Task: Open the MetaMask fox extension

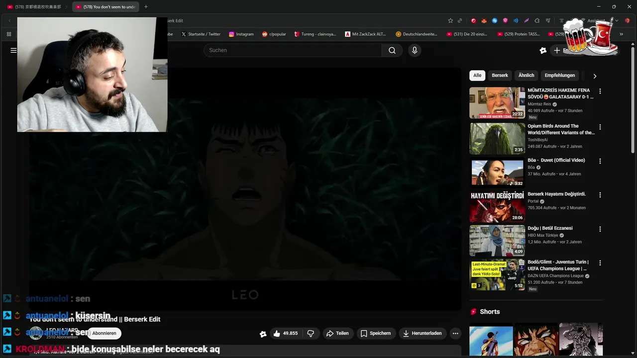Action: point(484,20)
